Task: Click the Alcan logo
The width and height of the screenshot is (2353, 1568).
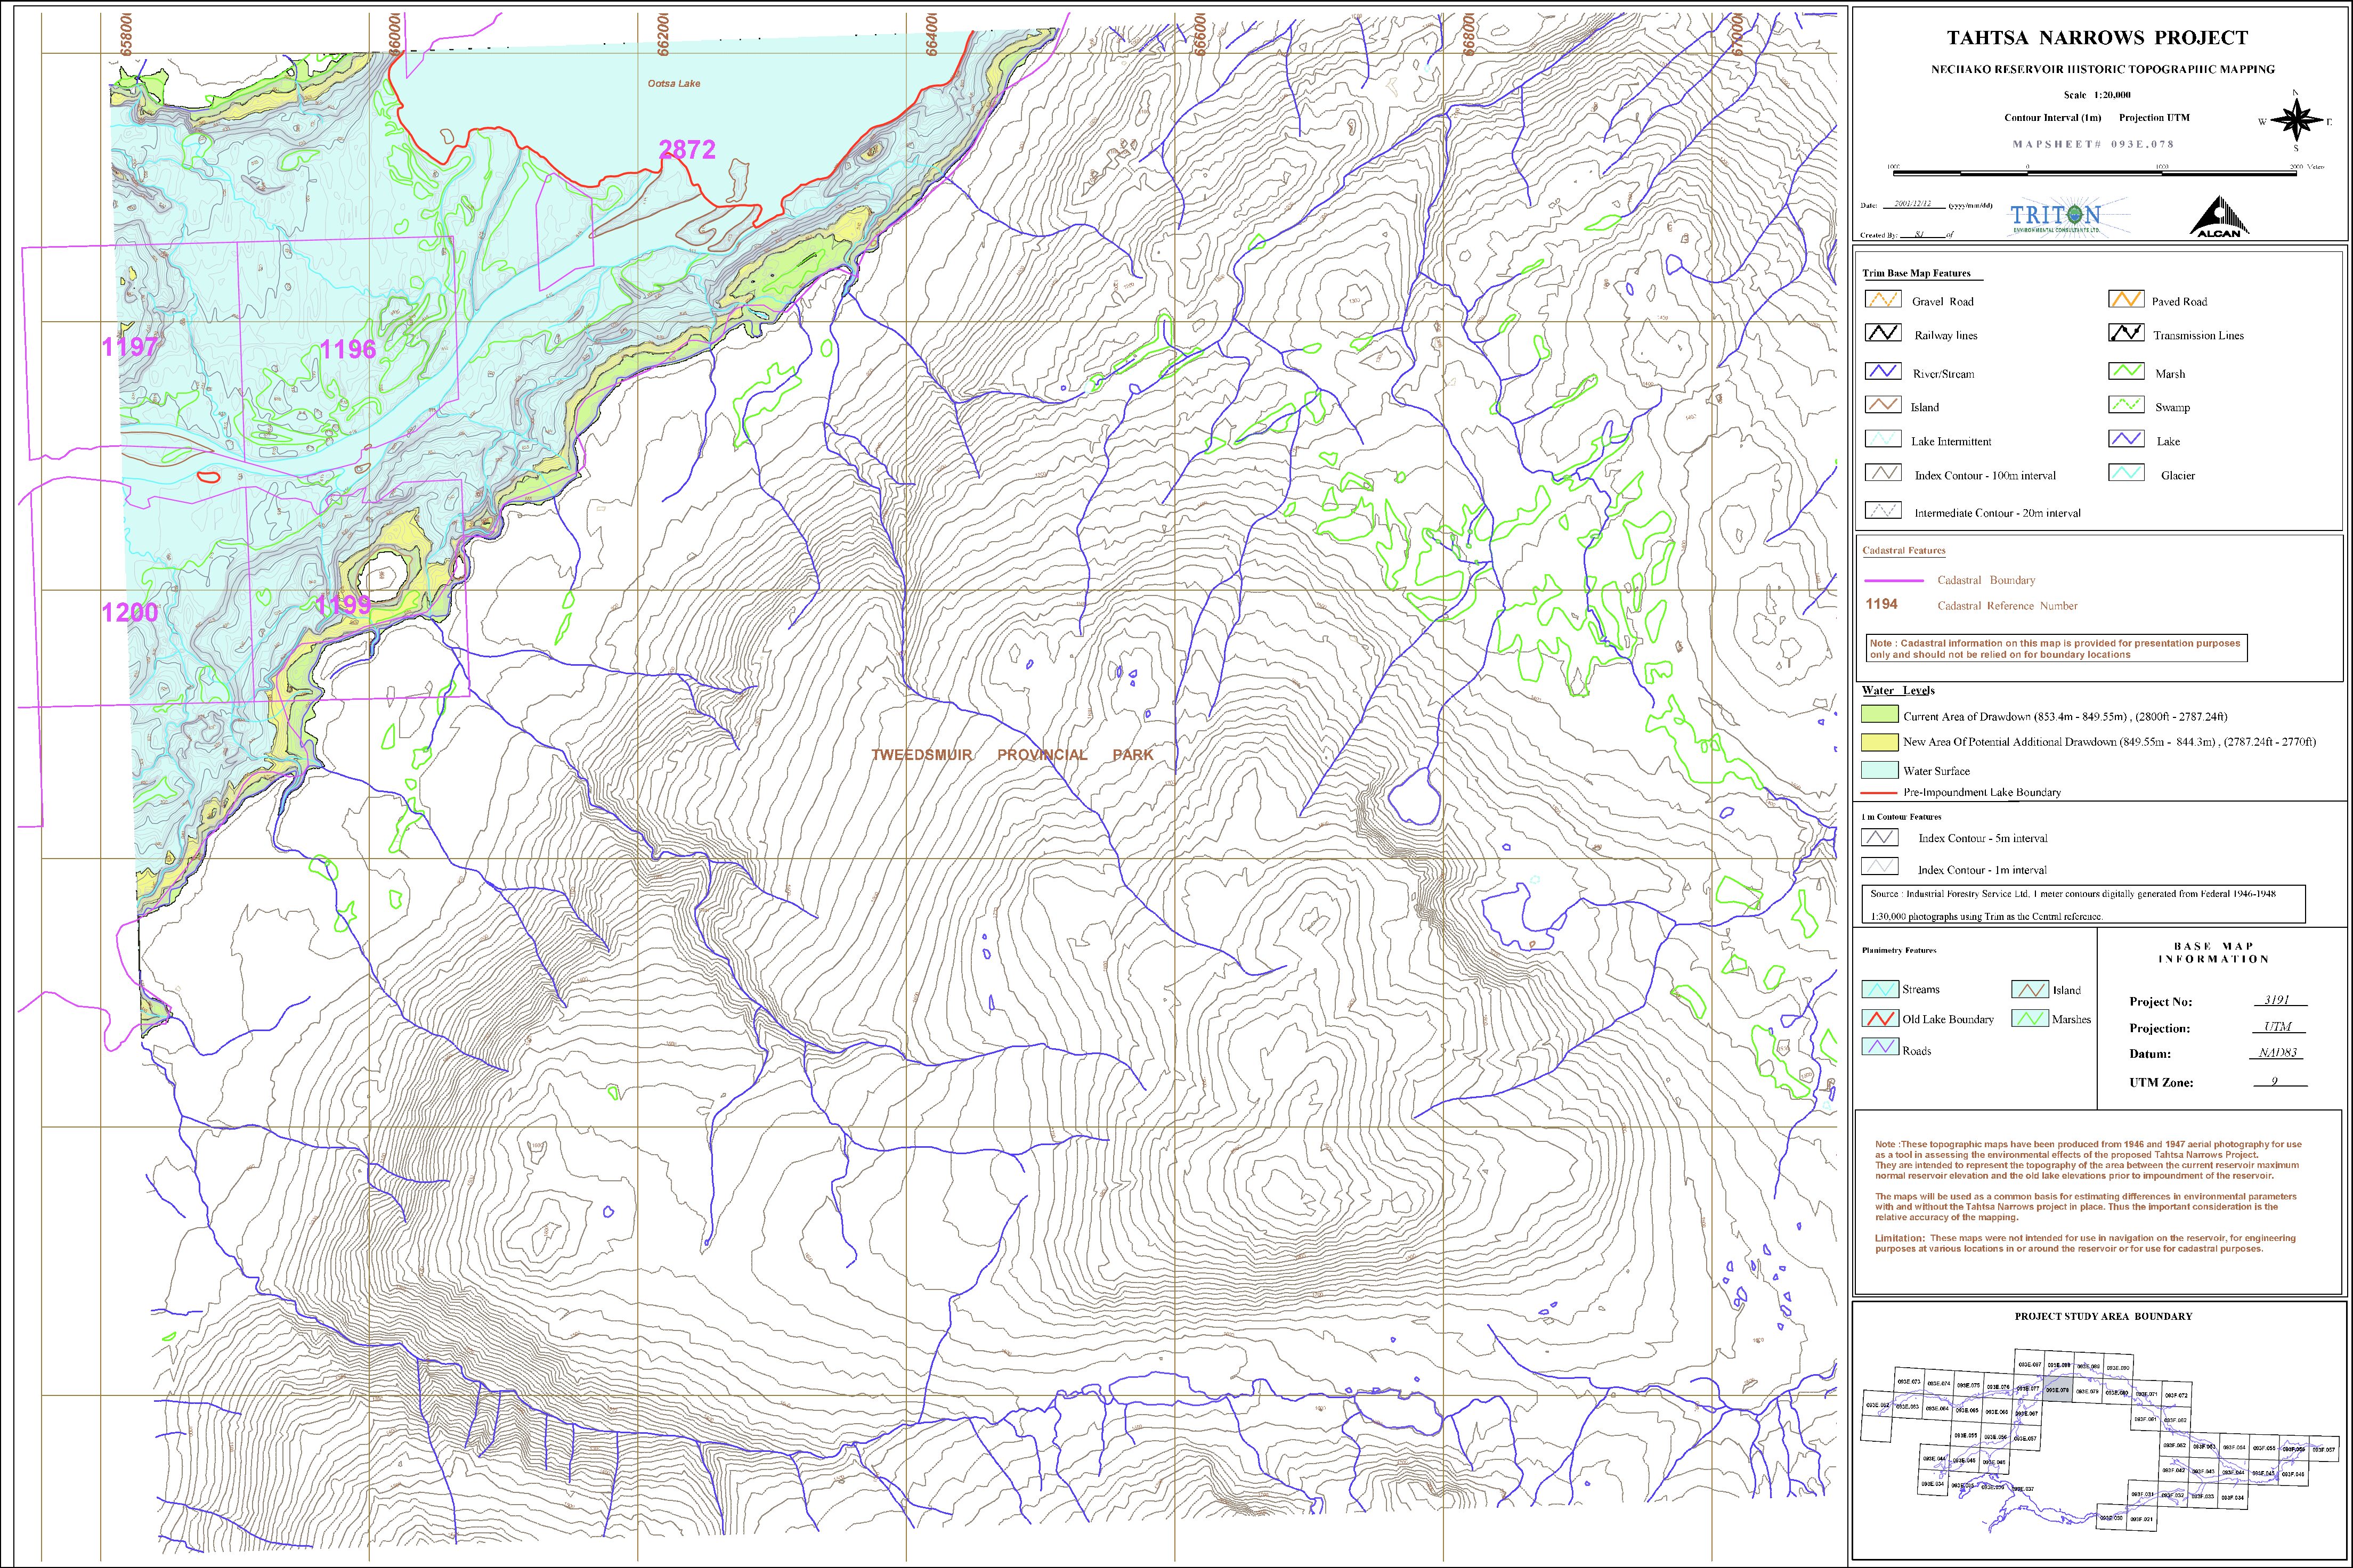Action: tap(2219, 218)
